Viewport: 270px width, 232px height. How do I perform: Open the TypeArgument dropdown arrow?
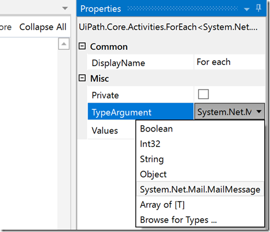[259, 111]
